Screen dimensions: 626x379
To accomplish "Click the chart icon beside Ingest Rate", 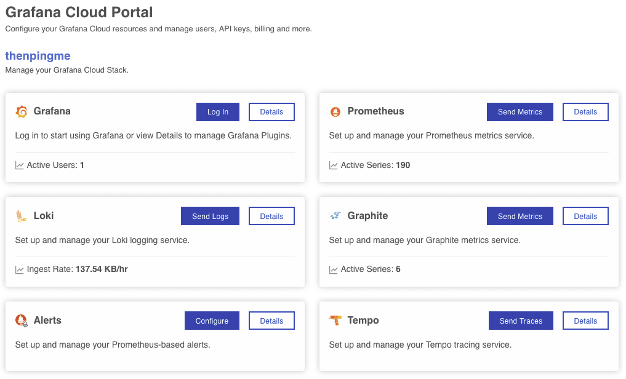I will pyautogui.click(x=19, y=269).
